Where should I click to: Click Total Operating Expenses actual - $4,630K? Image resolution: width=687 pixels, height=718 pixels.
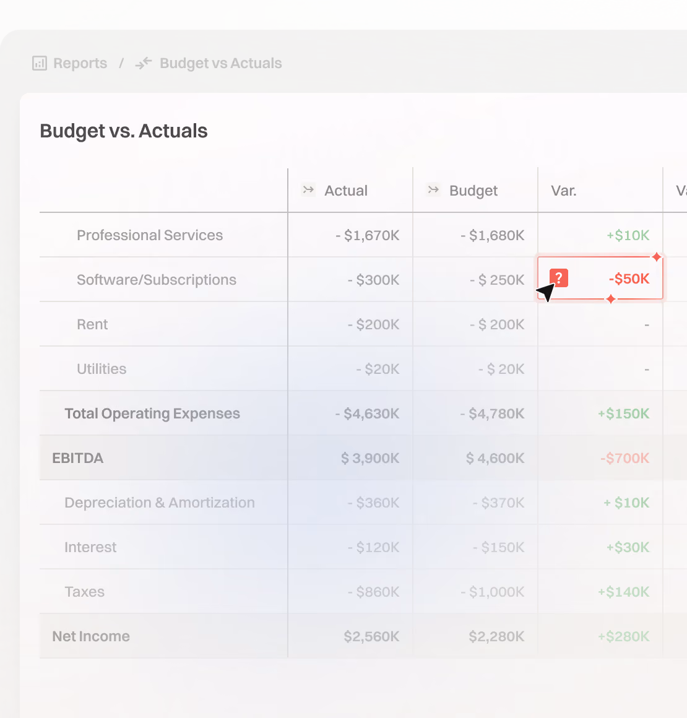pyautogui.click(x=367, y=413)
